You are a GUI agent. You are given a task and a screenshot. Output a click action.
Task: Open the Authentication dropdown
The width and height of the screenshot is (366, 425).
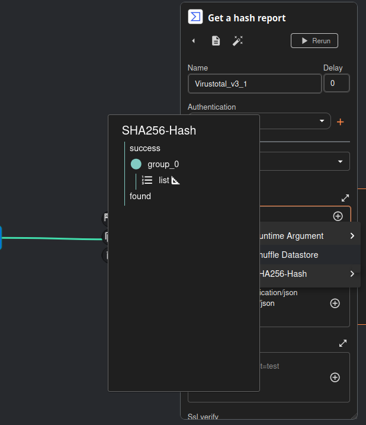coord(296,121)
